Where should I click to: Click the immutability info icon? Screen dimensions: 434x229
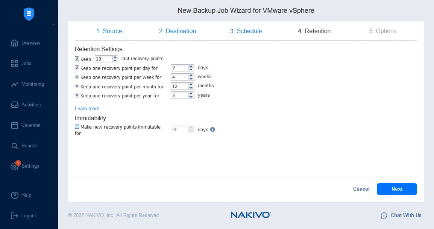tap(212, 129)
